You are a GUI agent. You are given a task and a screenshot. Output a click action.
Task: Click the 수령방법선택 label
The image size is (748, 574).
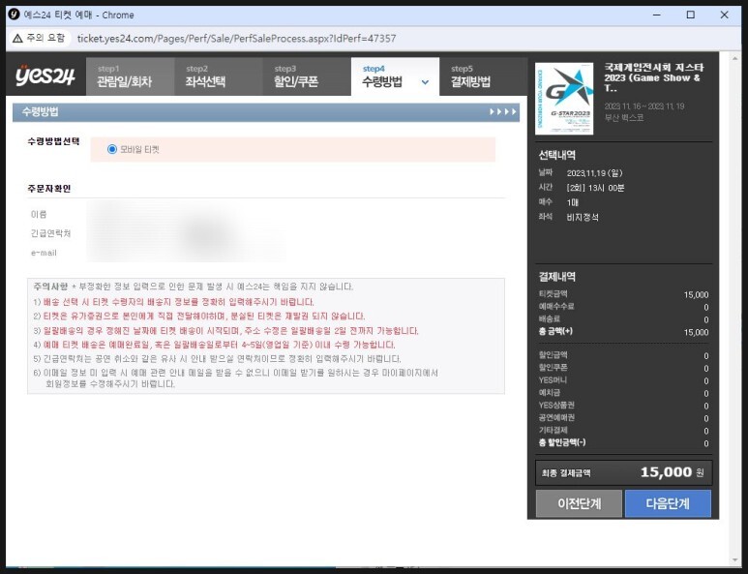pos(53,141)
